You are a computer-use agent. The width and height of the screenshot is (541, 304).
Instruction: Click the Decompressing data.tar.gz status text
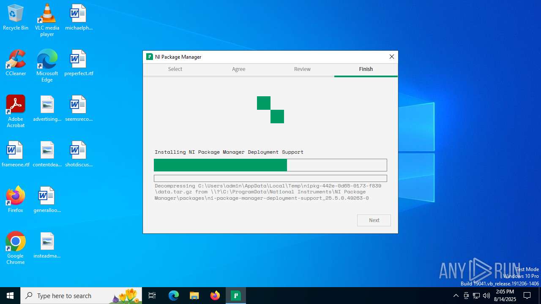point(268,192)
